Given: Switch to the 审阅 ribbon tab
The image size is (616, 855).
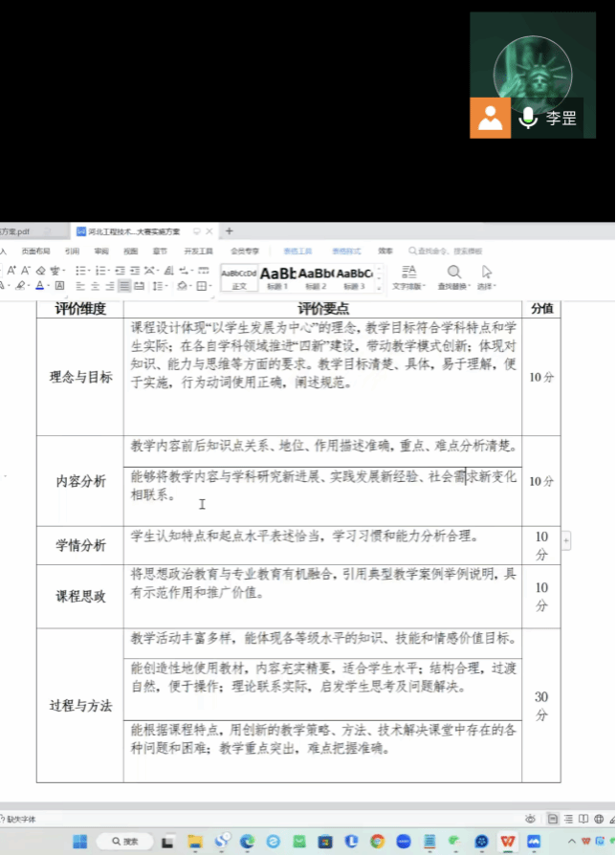Looking at the screenshot, I should (x=101, y=251).
